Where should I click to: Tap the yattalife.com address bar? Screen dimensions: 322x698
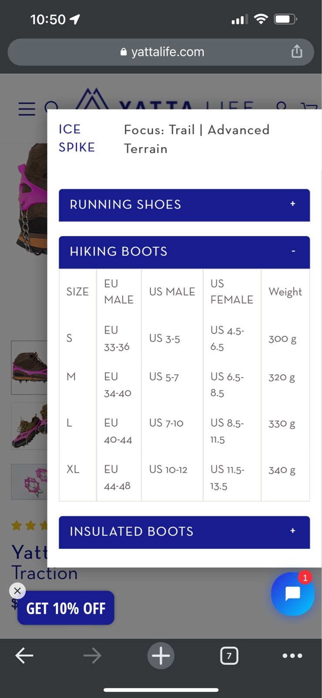click(161, 52)
